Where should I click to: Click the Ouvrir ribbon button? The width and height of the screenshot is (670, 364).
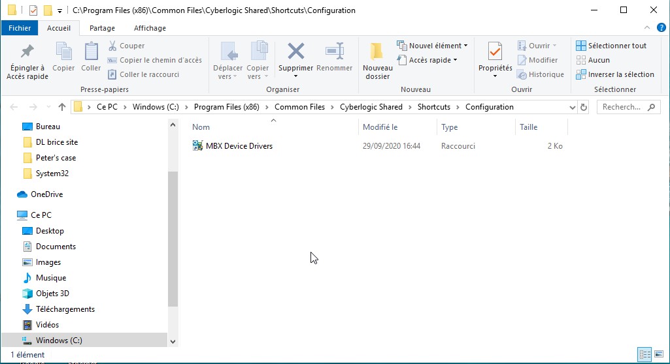point(537,46)
